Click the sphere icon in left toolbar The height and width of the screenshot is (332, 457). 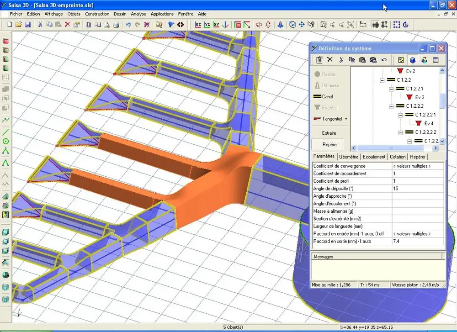pos(5,275)
